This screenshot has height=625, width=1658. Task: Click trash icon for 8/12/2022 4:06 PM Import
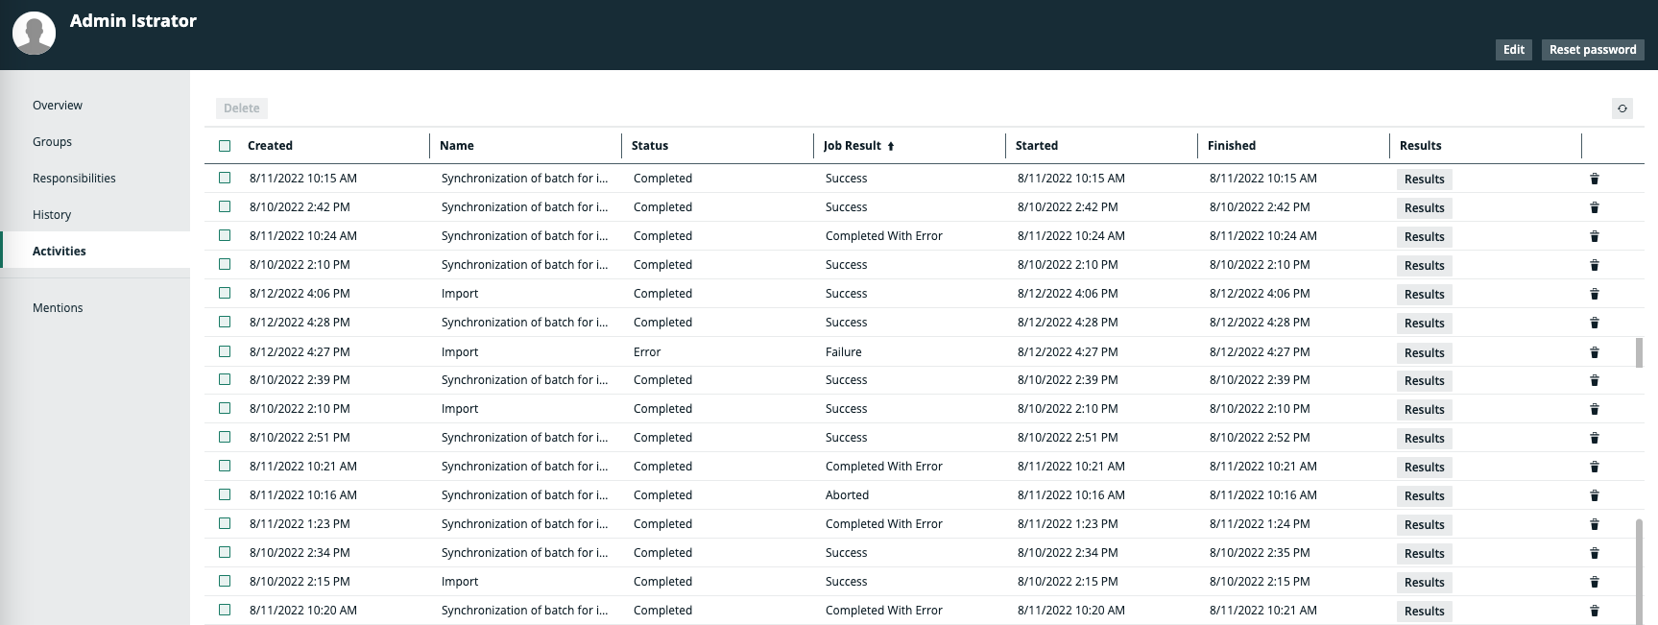[x=1594, y=294]
